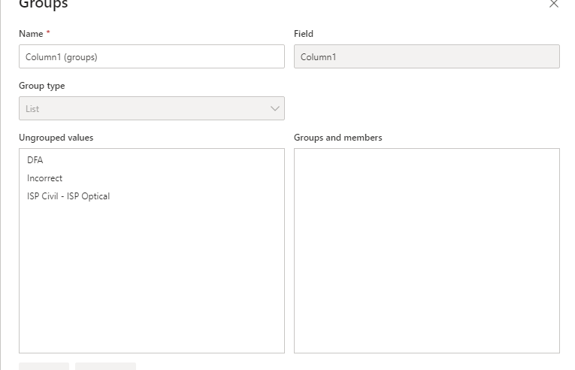Click the Field box showing Column1
The width and height of the screenshot is (575, 370).
click(426, 56)
